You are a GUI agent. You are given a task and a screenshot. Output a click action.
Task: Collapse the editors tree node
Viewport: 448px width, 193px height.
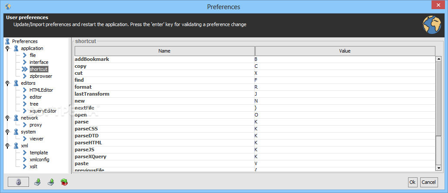click(7, 83)
